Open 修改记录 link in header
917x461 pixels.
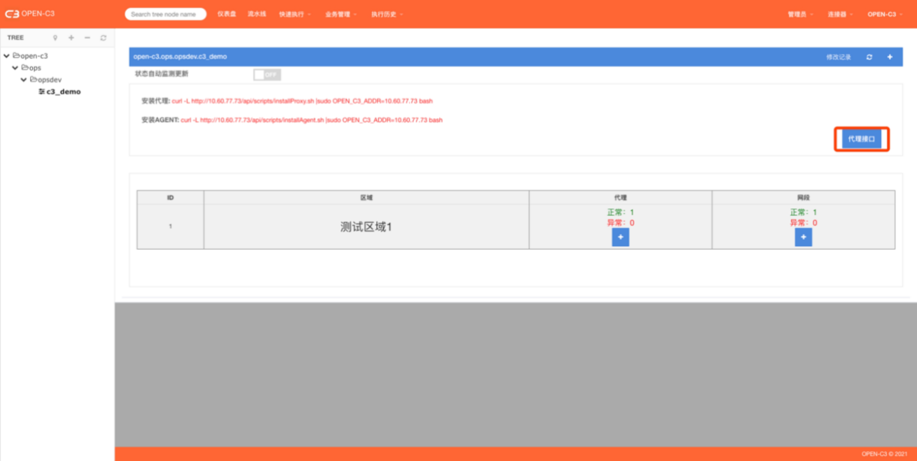838,57
